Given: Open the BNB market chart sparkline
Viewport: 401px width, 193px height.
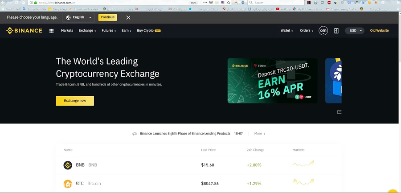Looking at the screenshot, I should (x=303, y=163).
